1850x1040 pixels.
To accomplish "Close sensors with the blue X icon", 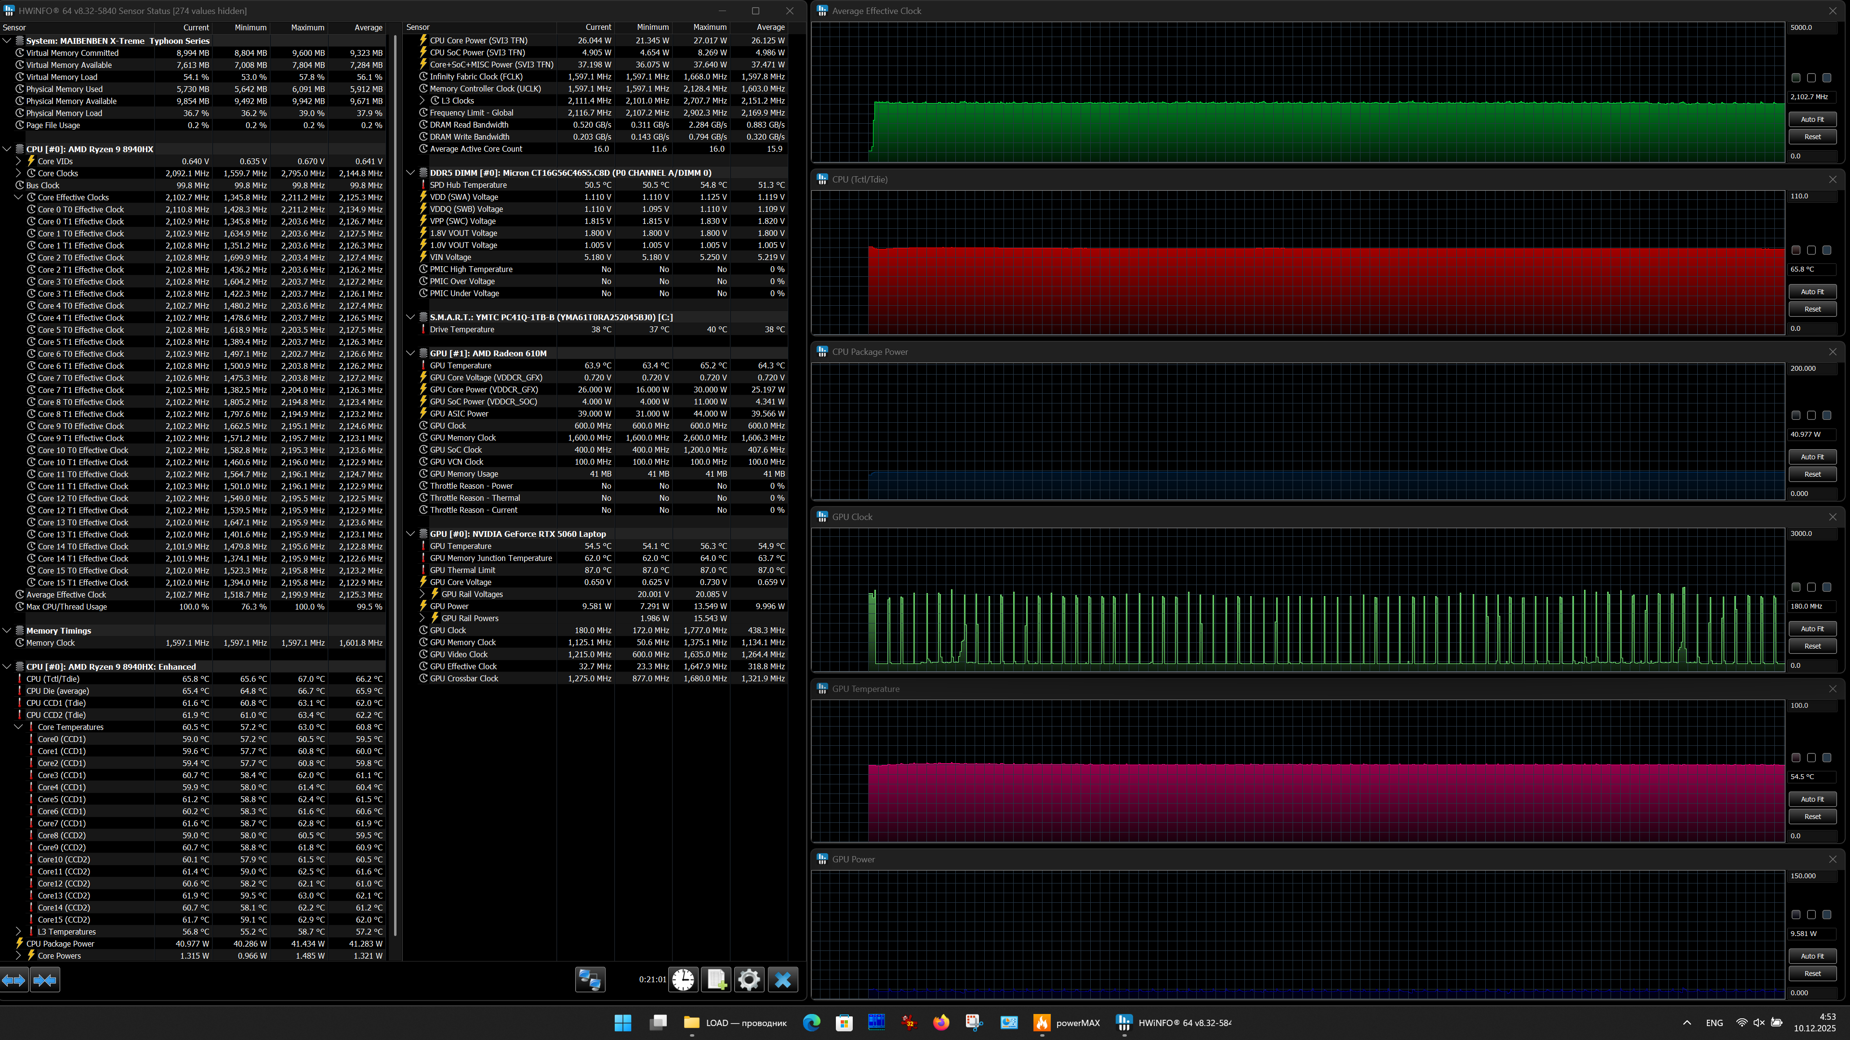I will click(x=783, y=980).
